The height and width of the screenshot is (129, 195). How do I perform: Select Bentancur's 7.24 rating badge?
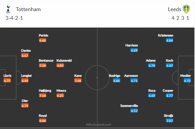42,65
